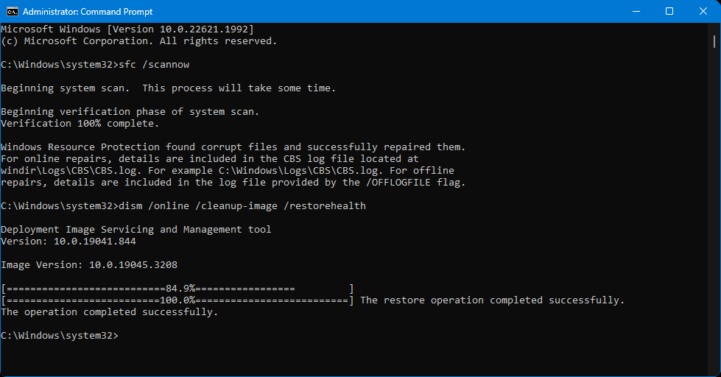The image size is (721, 377).
Task: Click the "Verification 100% complete." line
Action: [x=80, y=124]
